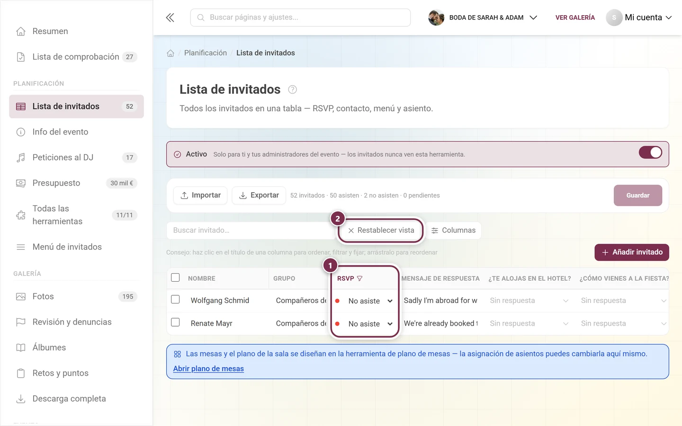Open the Columnas settings button
This screenshot has width=682, height=426.
[x=454, y=231]
